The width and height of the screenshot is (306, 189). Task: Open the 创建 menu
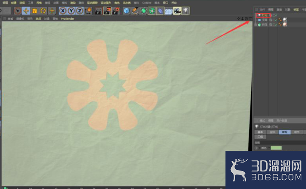[x=14, y=3]
